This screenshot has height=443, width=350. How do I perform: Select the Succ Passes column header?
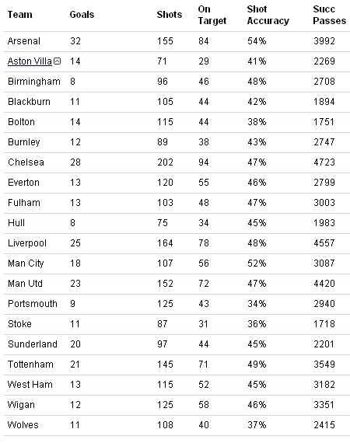pyautogui.click(x=329, y=15)
